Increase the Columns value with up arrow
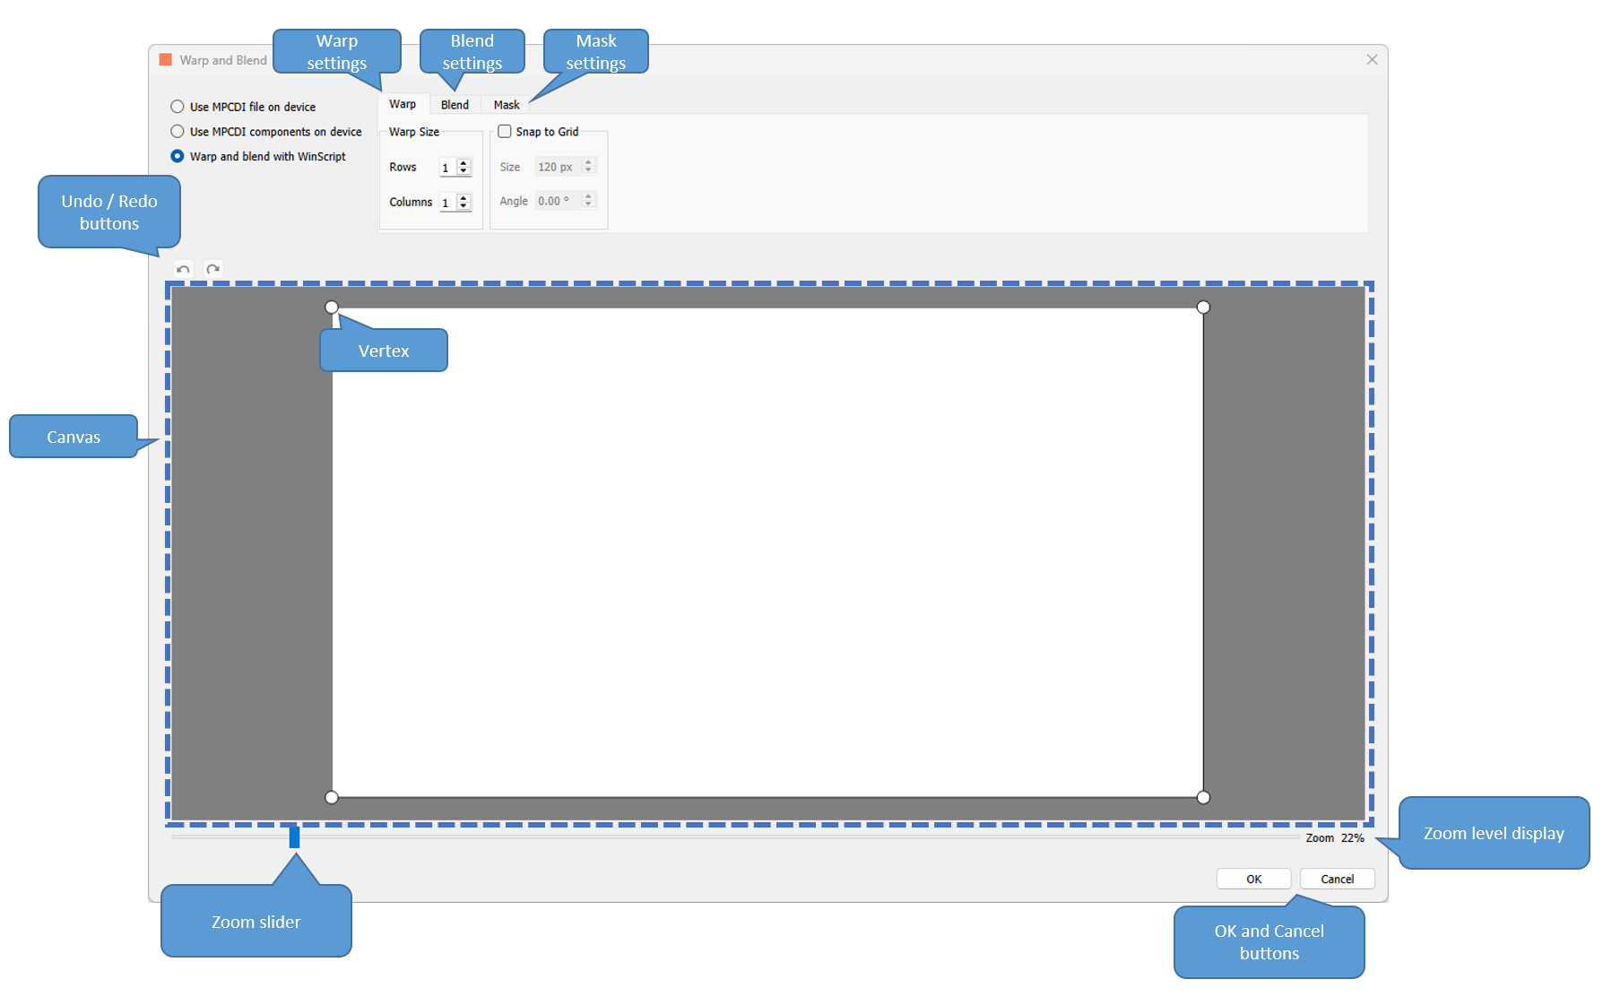This screenshot has width=1603, height=997. click(464, 198)
